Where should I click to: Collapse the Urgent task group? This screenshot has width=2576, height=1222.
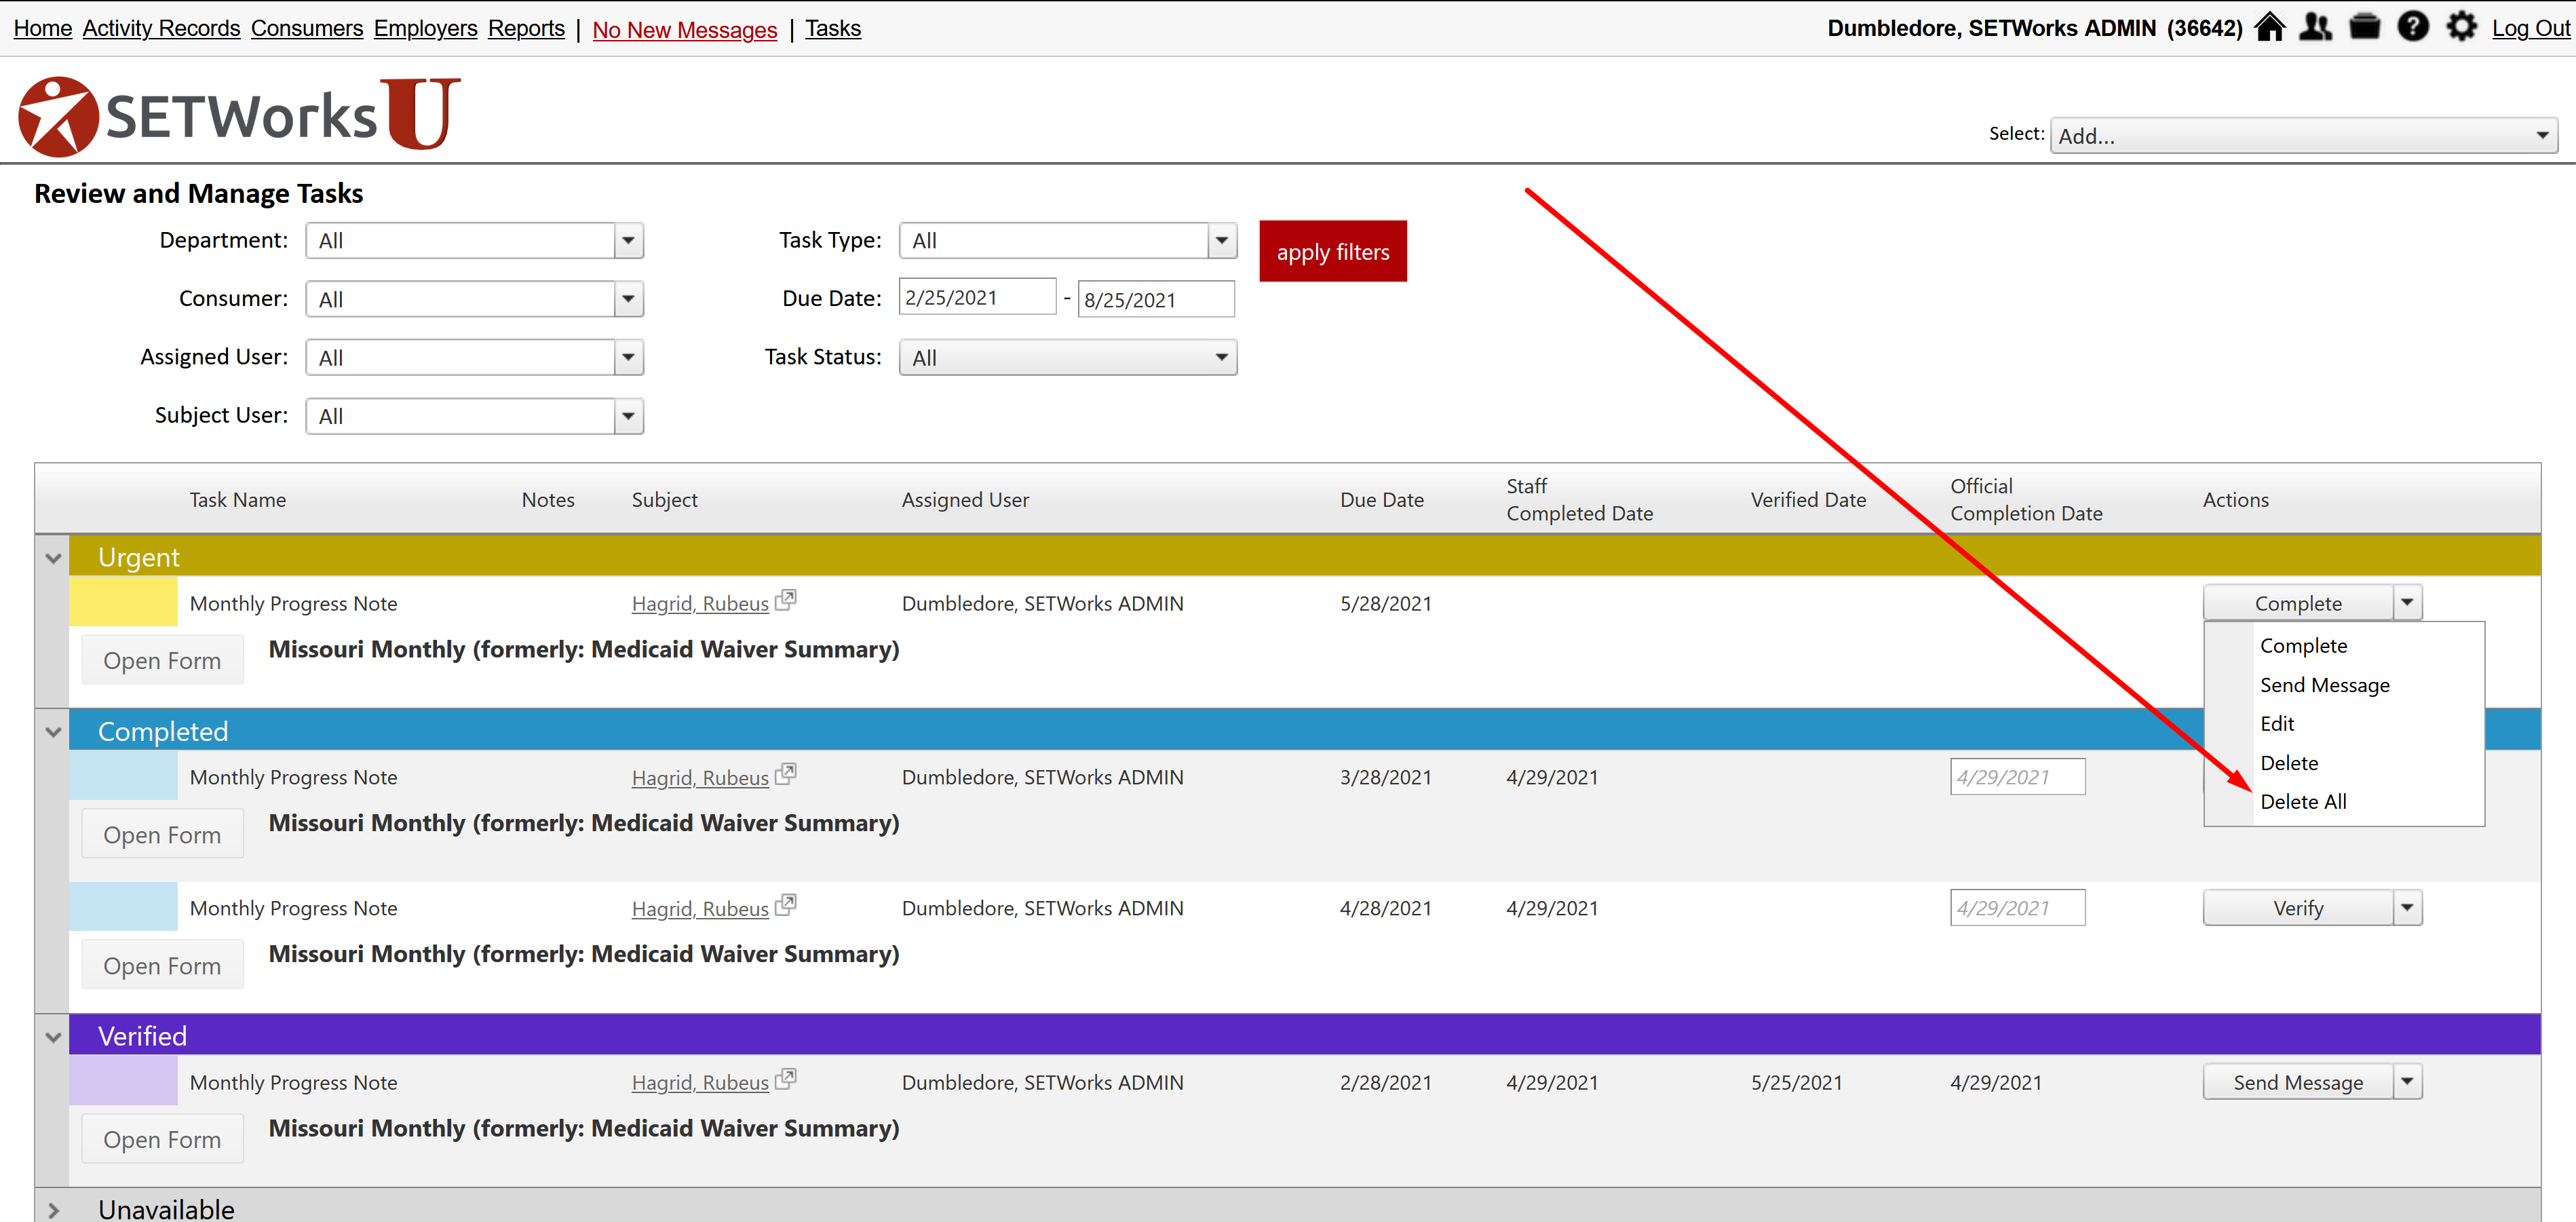pyautogui.click(x=54, y=558)
